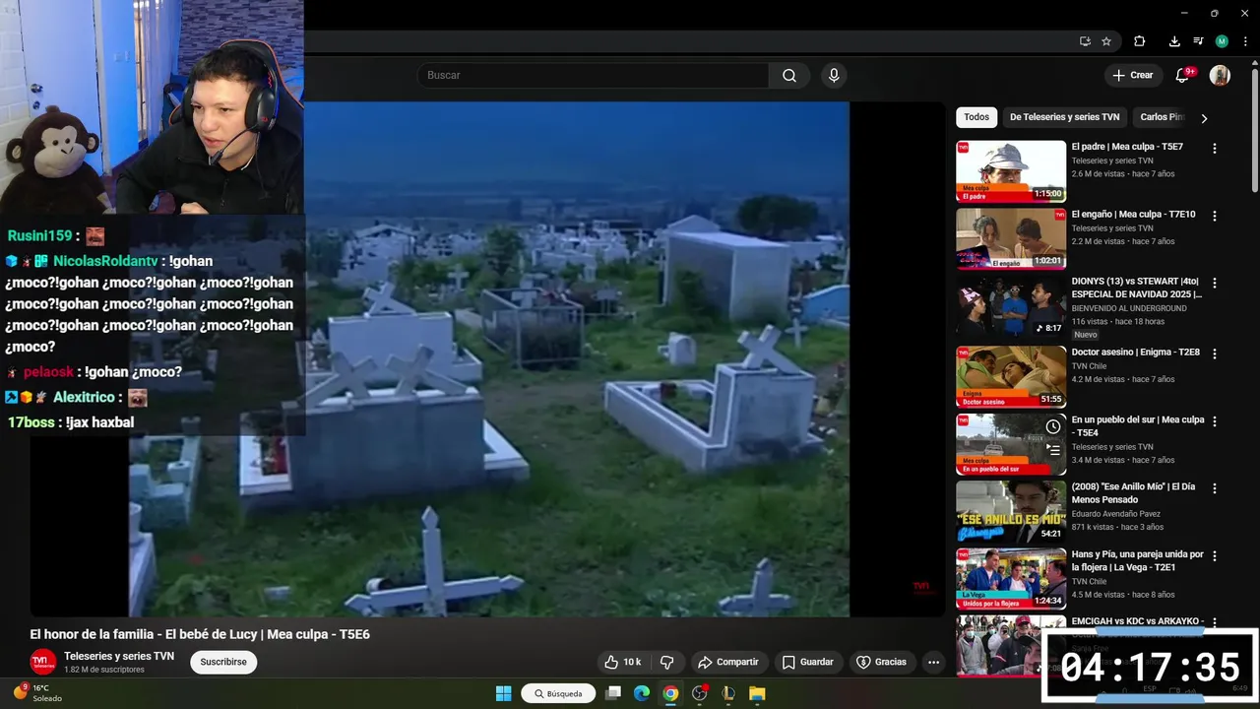
Task: Open Ese Anillo Es Mío thumbnail
Action: 1011,511
